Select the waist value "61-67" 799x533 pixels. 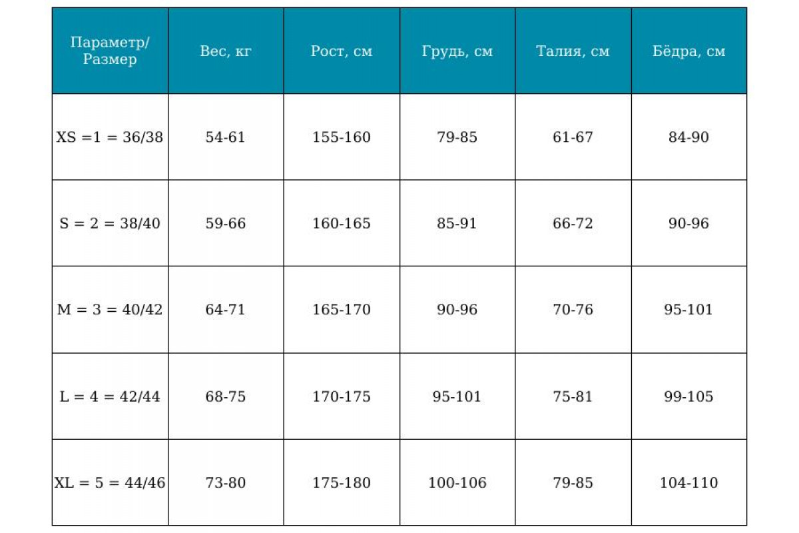point(573,137)
